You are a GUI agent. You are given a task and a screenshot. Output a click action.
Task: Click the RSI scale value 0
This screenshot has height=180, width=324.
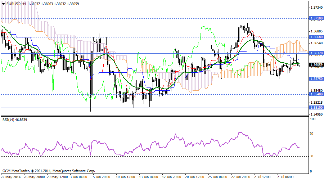(x=311, y=171)
